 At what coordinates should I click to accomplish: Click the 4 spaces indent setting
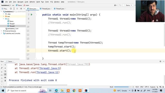153,87
